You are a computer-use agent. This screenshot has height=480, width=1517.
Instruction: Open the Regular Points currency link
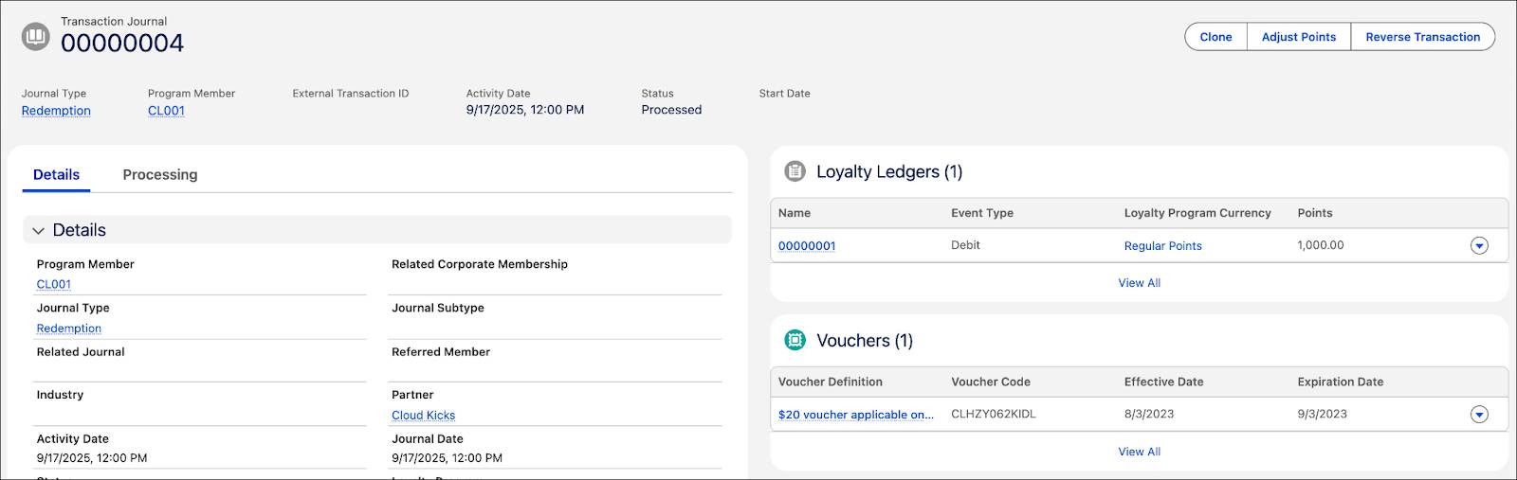point(1162,246)
